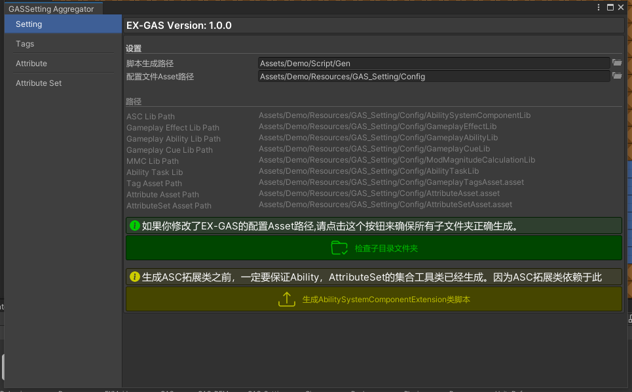The height and width of the screenshot is (392, 632).
Task: Go to the Attribute Set section
Action: point(63,83)
